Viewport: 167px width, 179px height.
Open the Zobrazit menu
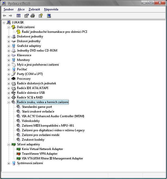point(34,9)
